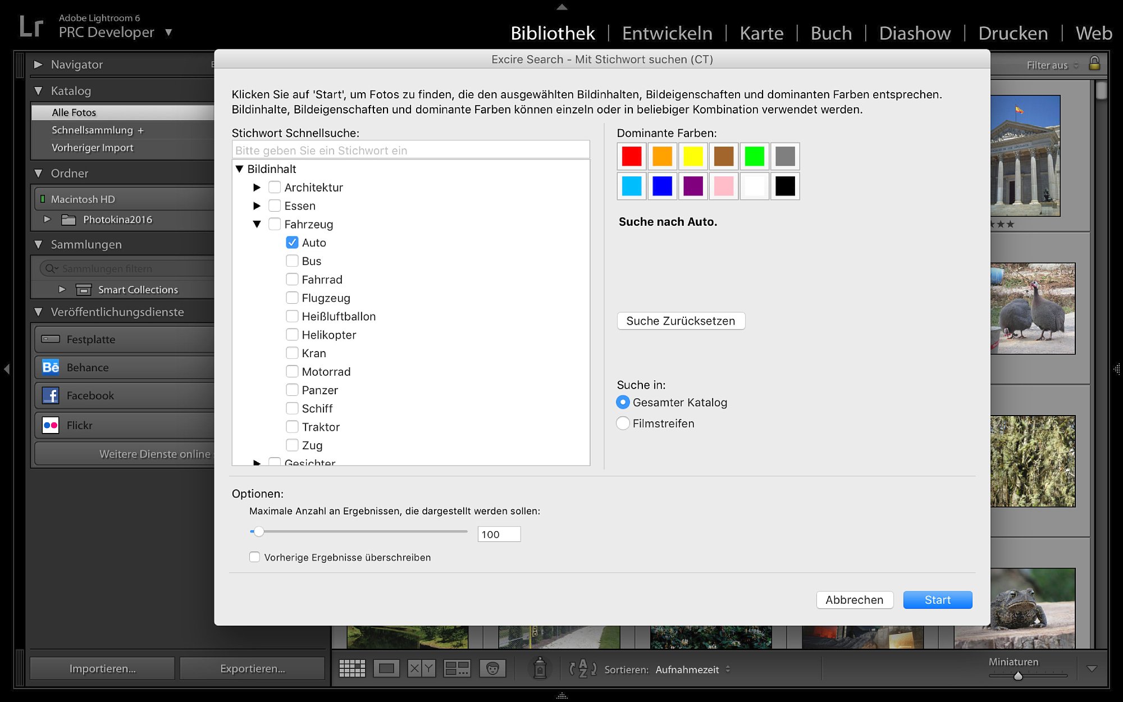Uncheck the Auto checkbox
This screenshot has height=702, width=1123.
pos(292,243)
